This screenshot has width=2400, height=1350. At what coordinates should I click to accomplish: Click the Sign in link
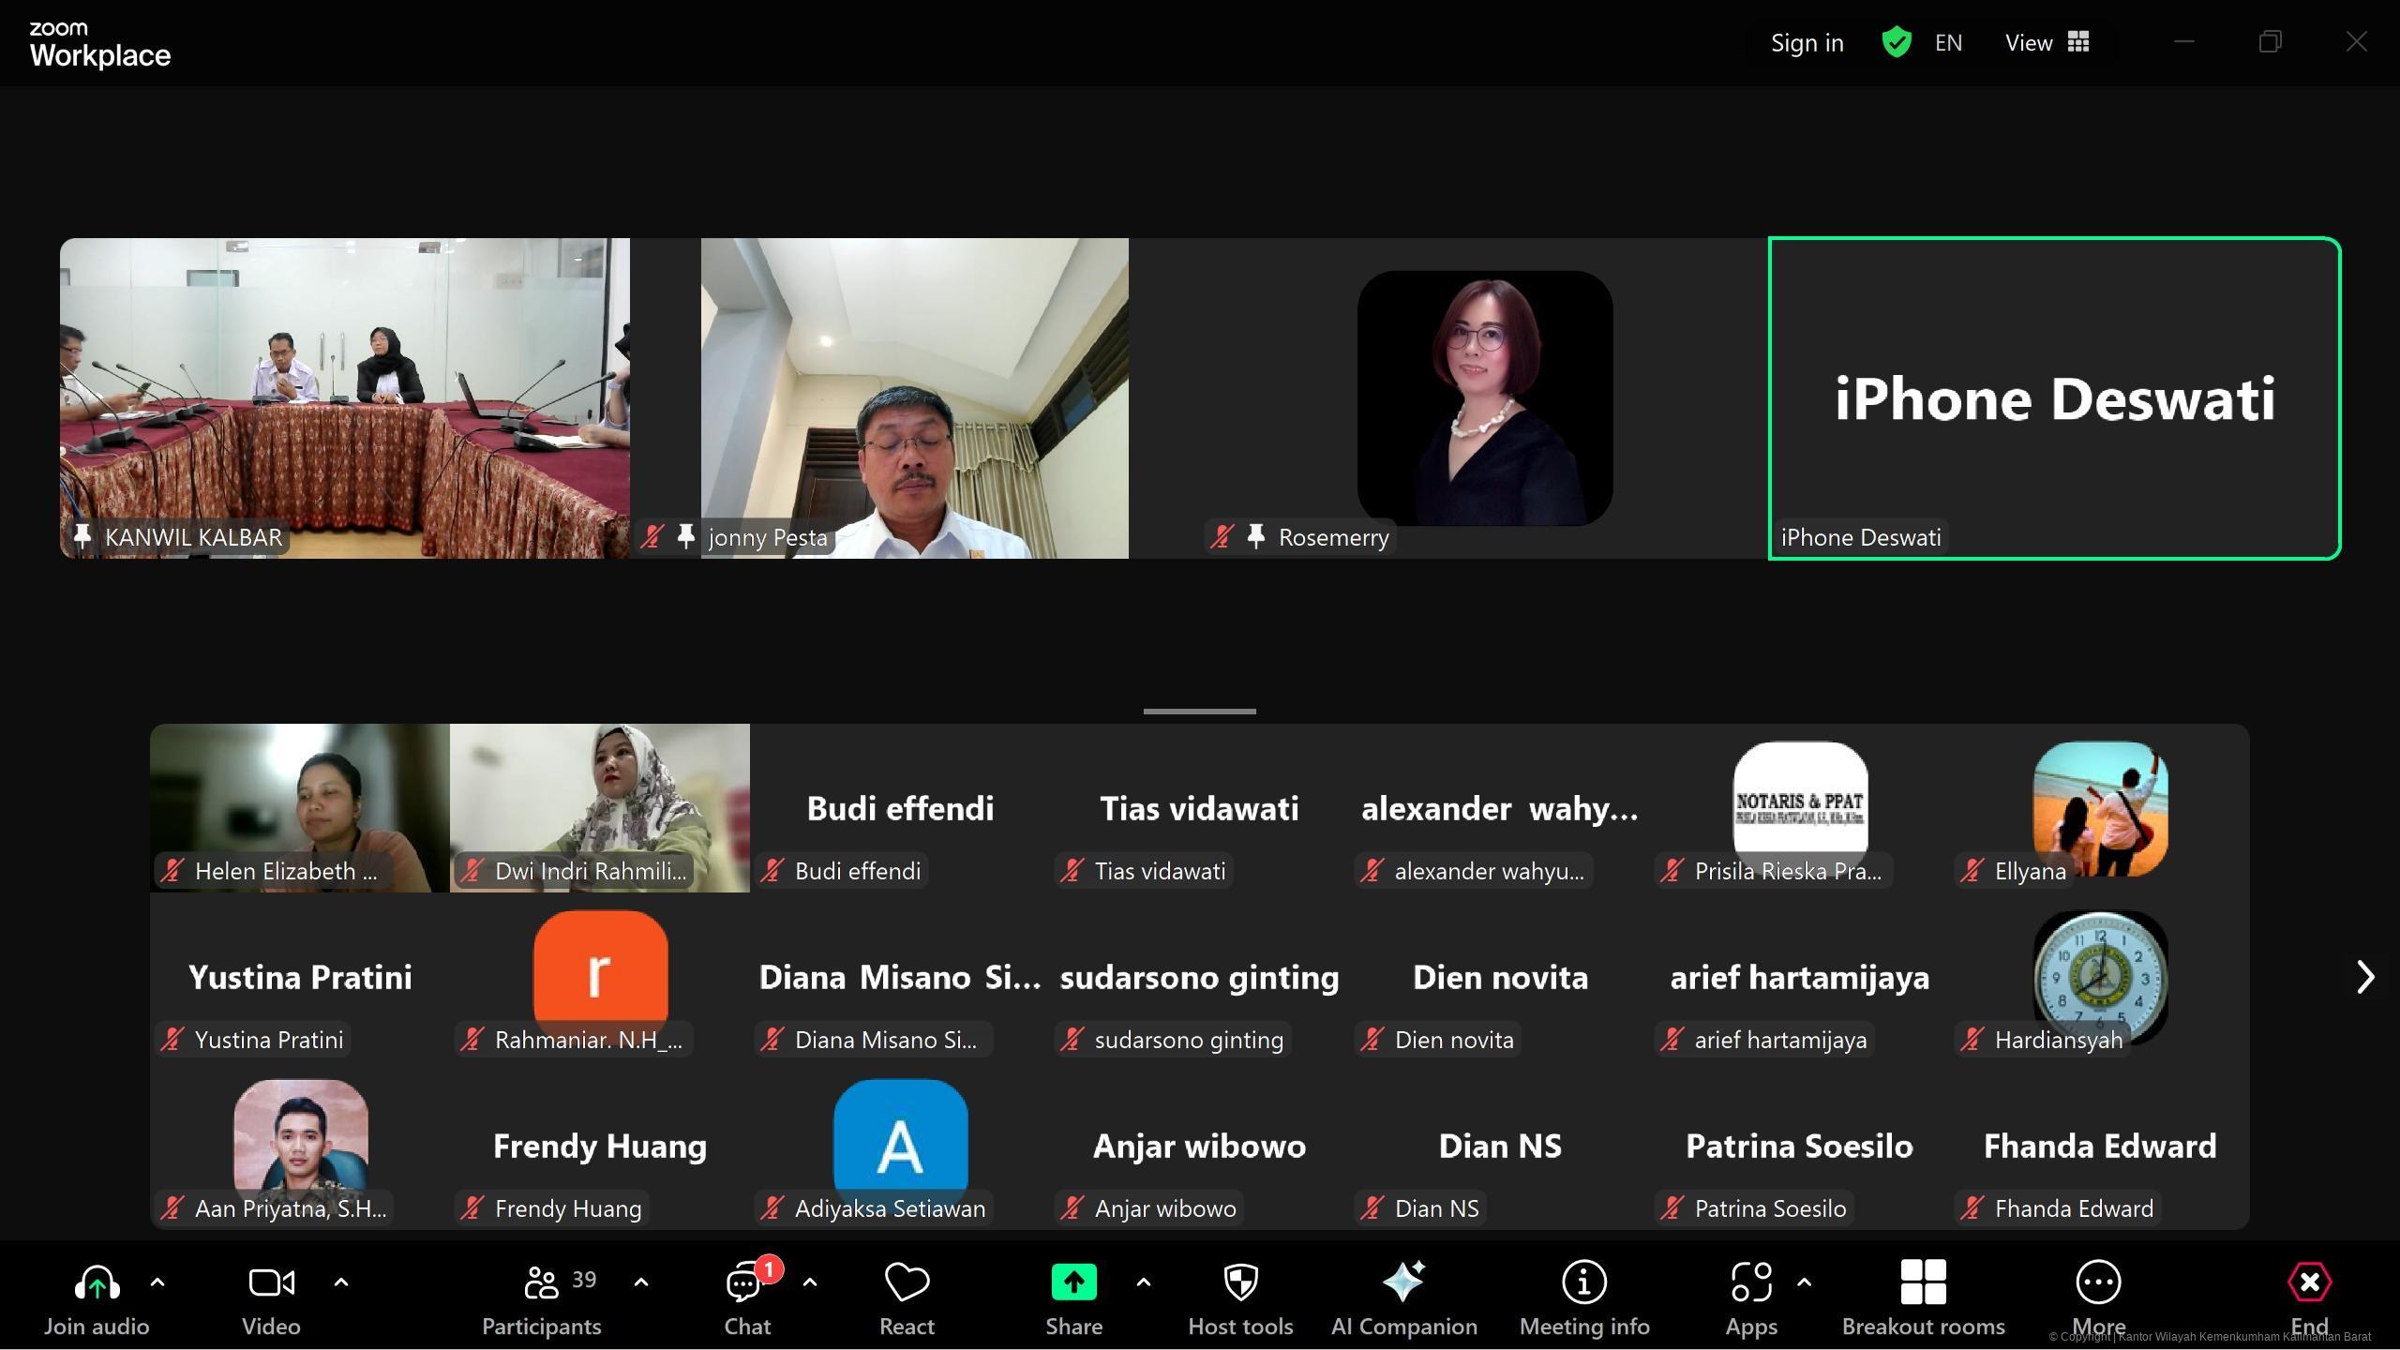[1807, 42]
